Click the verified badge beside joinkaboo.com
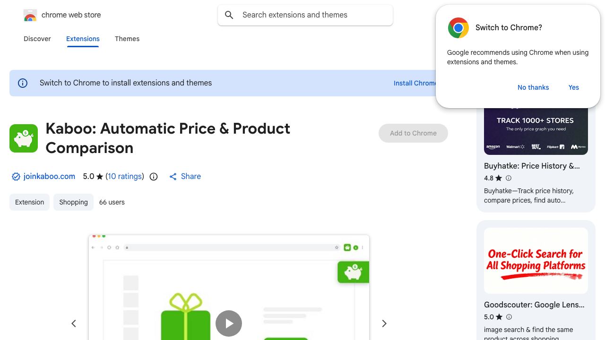Screen dimensions: 605x340 pyautogui.click(x=16, y=177)
